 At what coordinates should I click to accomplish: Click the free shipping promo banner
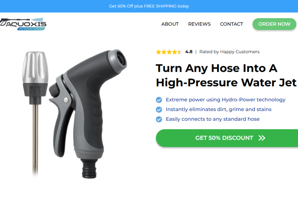tap(149, 6)
